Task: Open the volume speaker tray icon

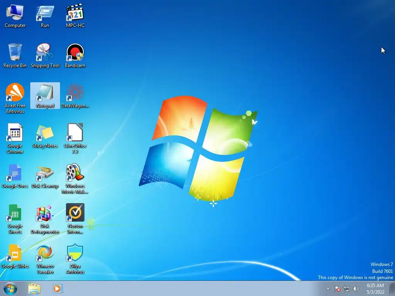Action: tap(356, 289)
